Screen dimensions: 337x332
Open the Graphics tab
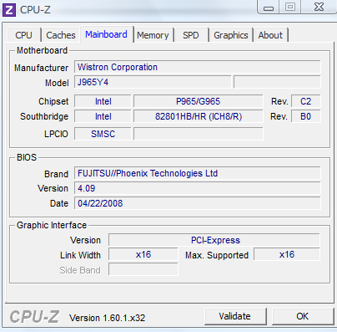point(231,35)
